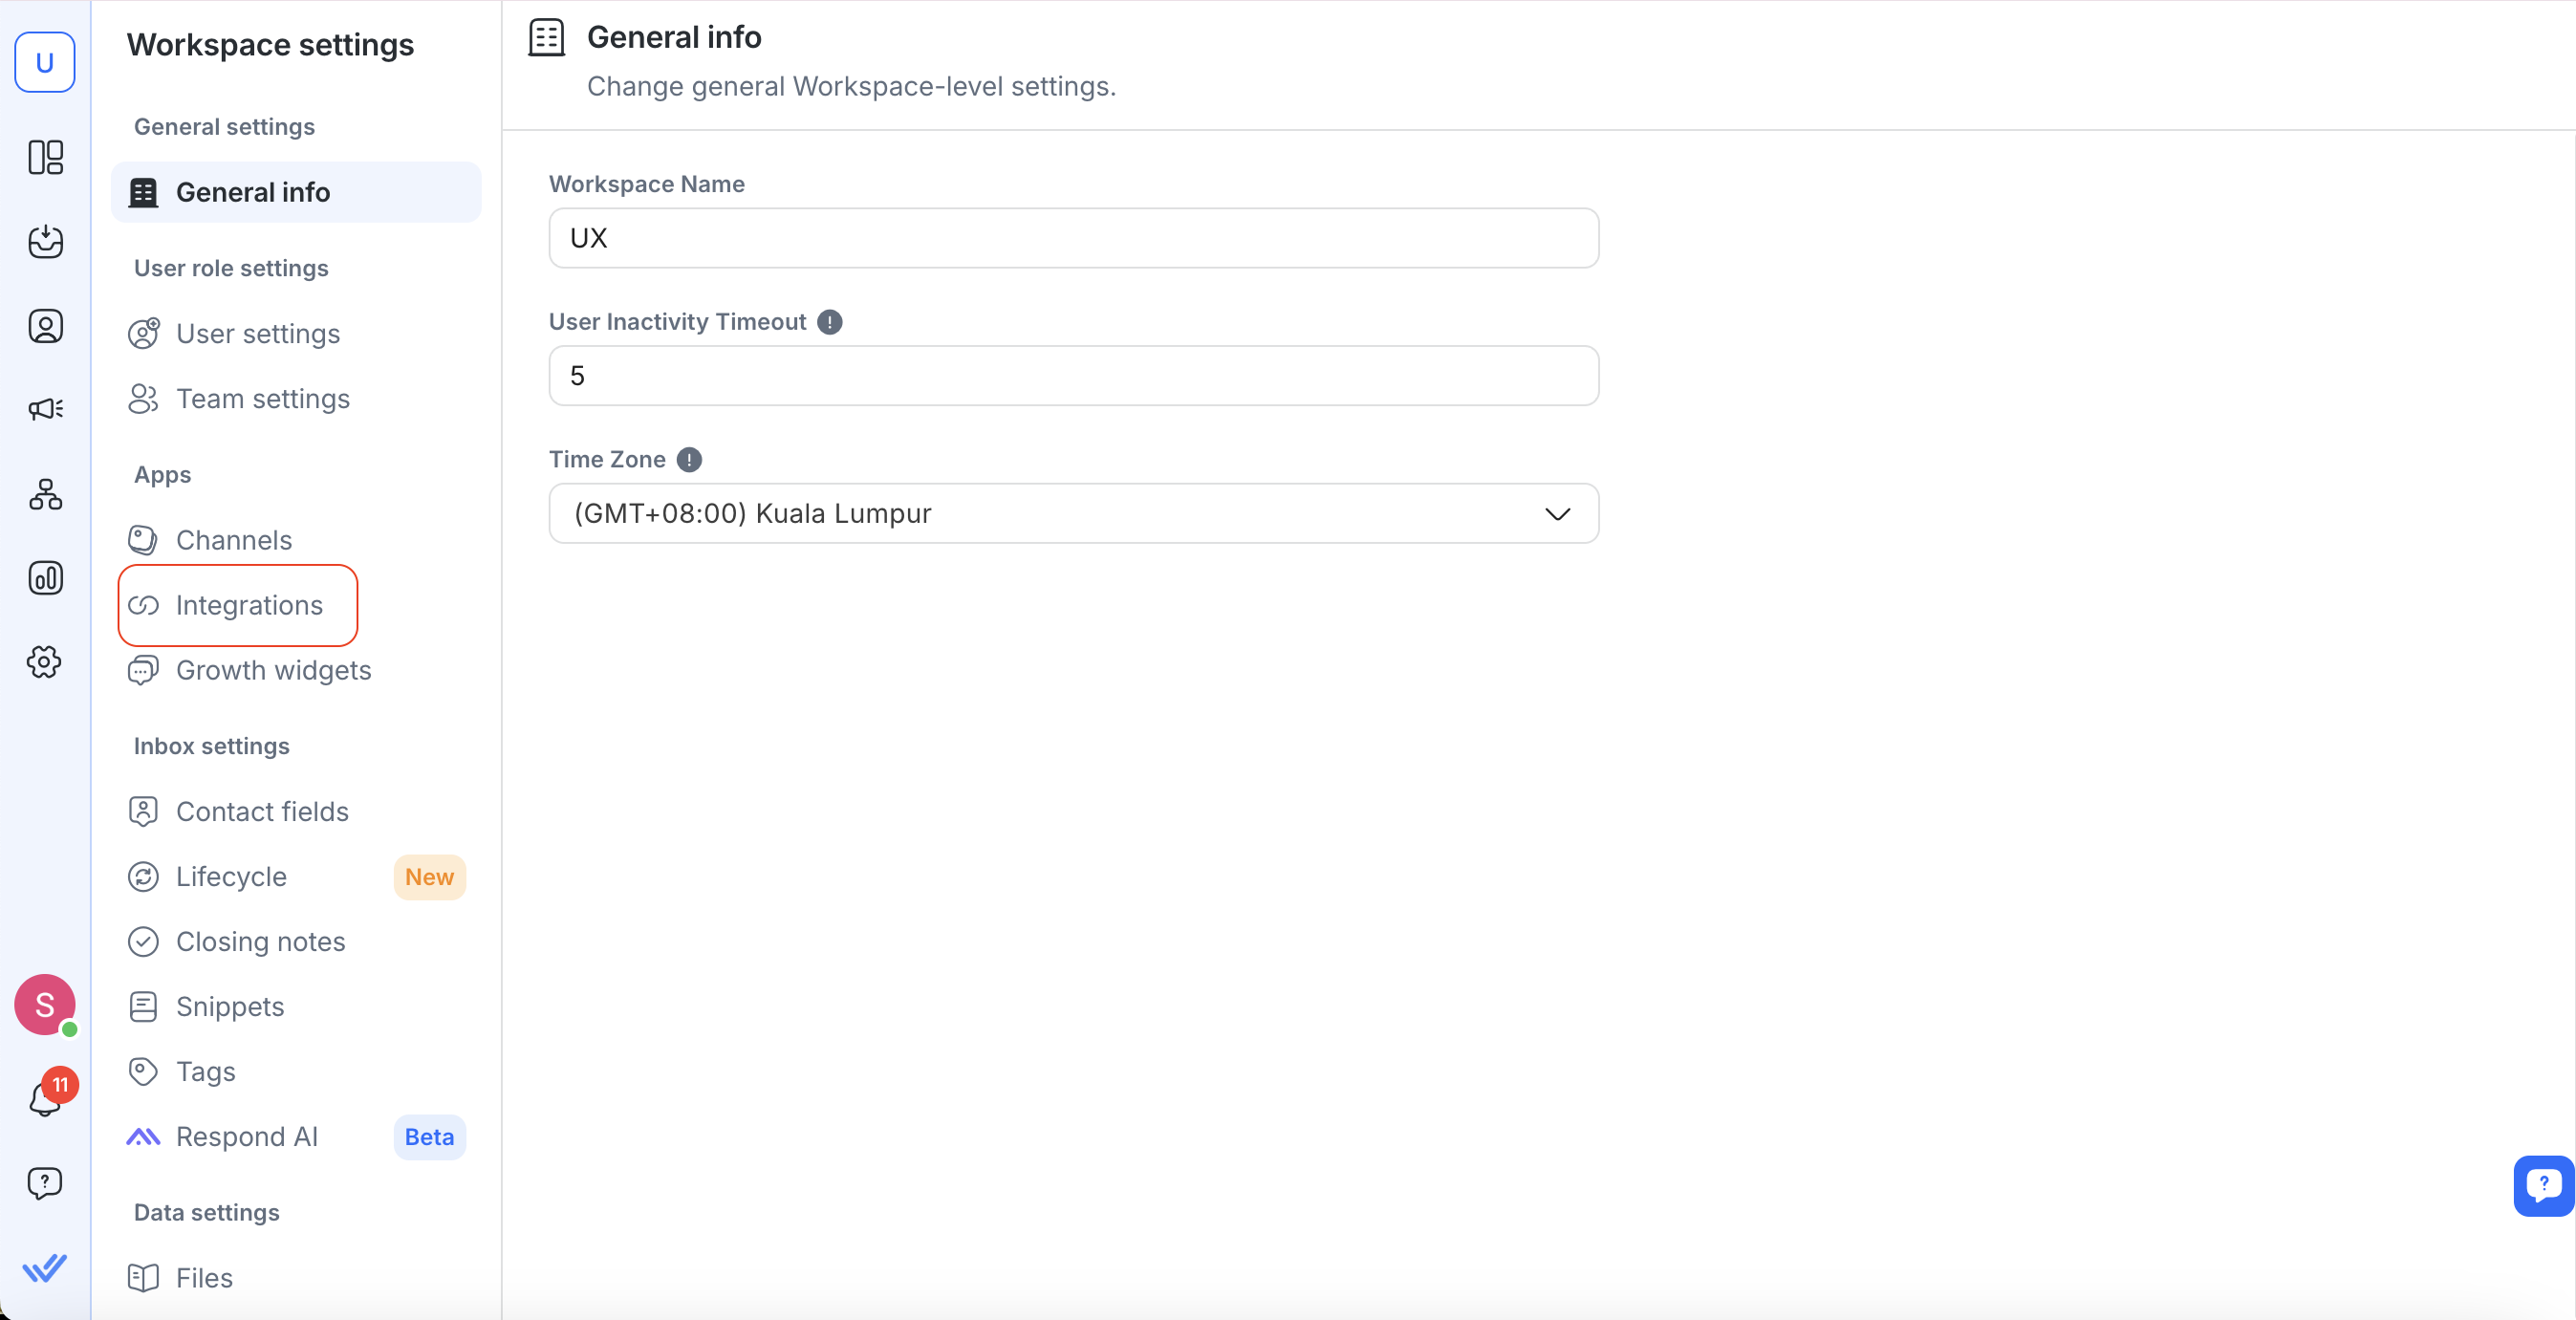Click the notifications bell icon

45,1100
